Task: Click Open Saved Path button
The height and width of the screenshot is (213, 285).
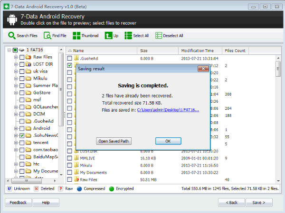Action: [x=114, y=141]
